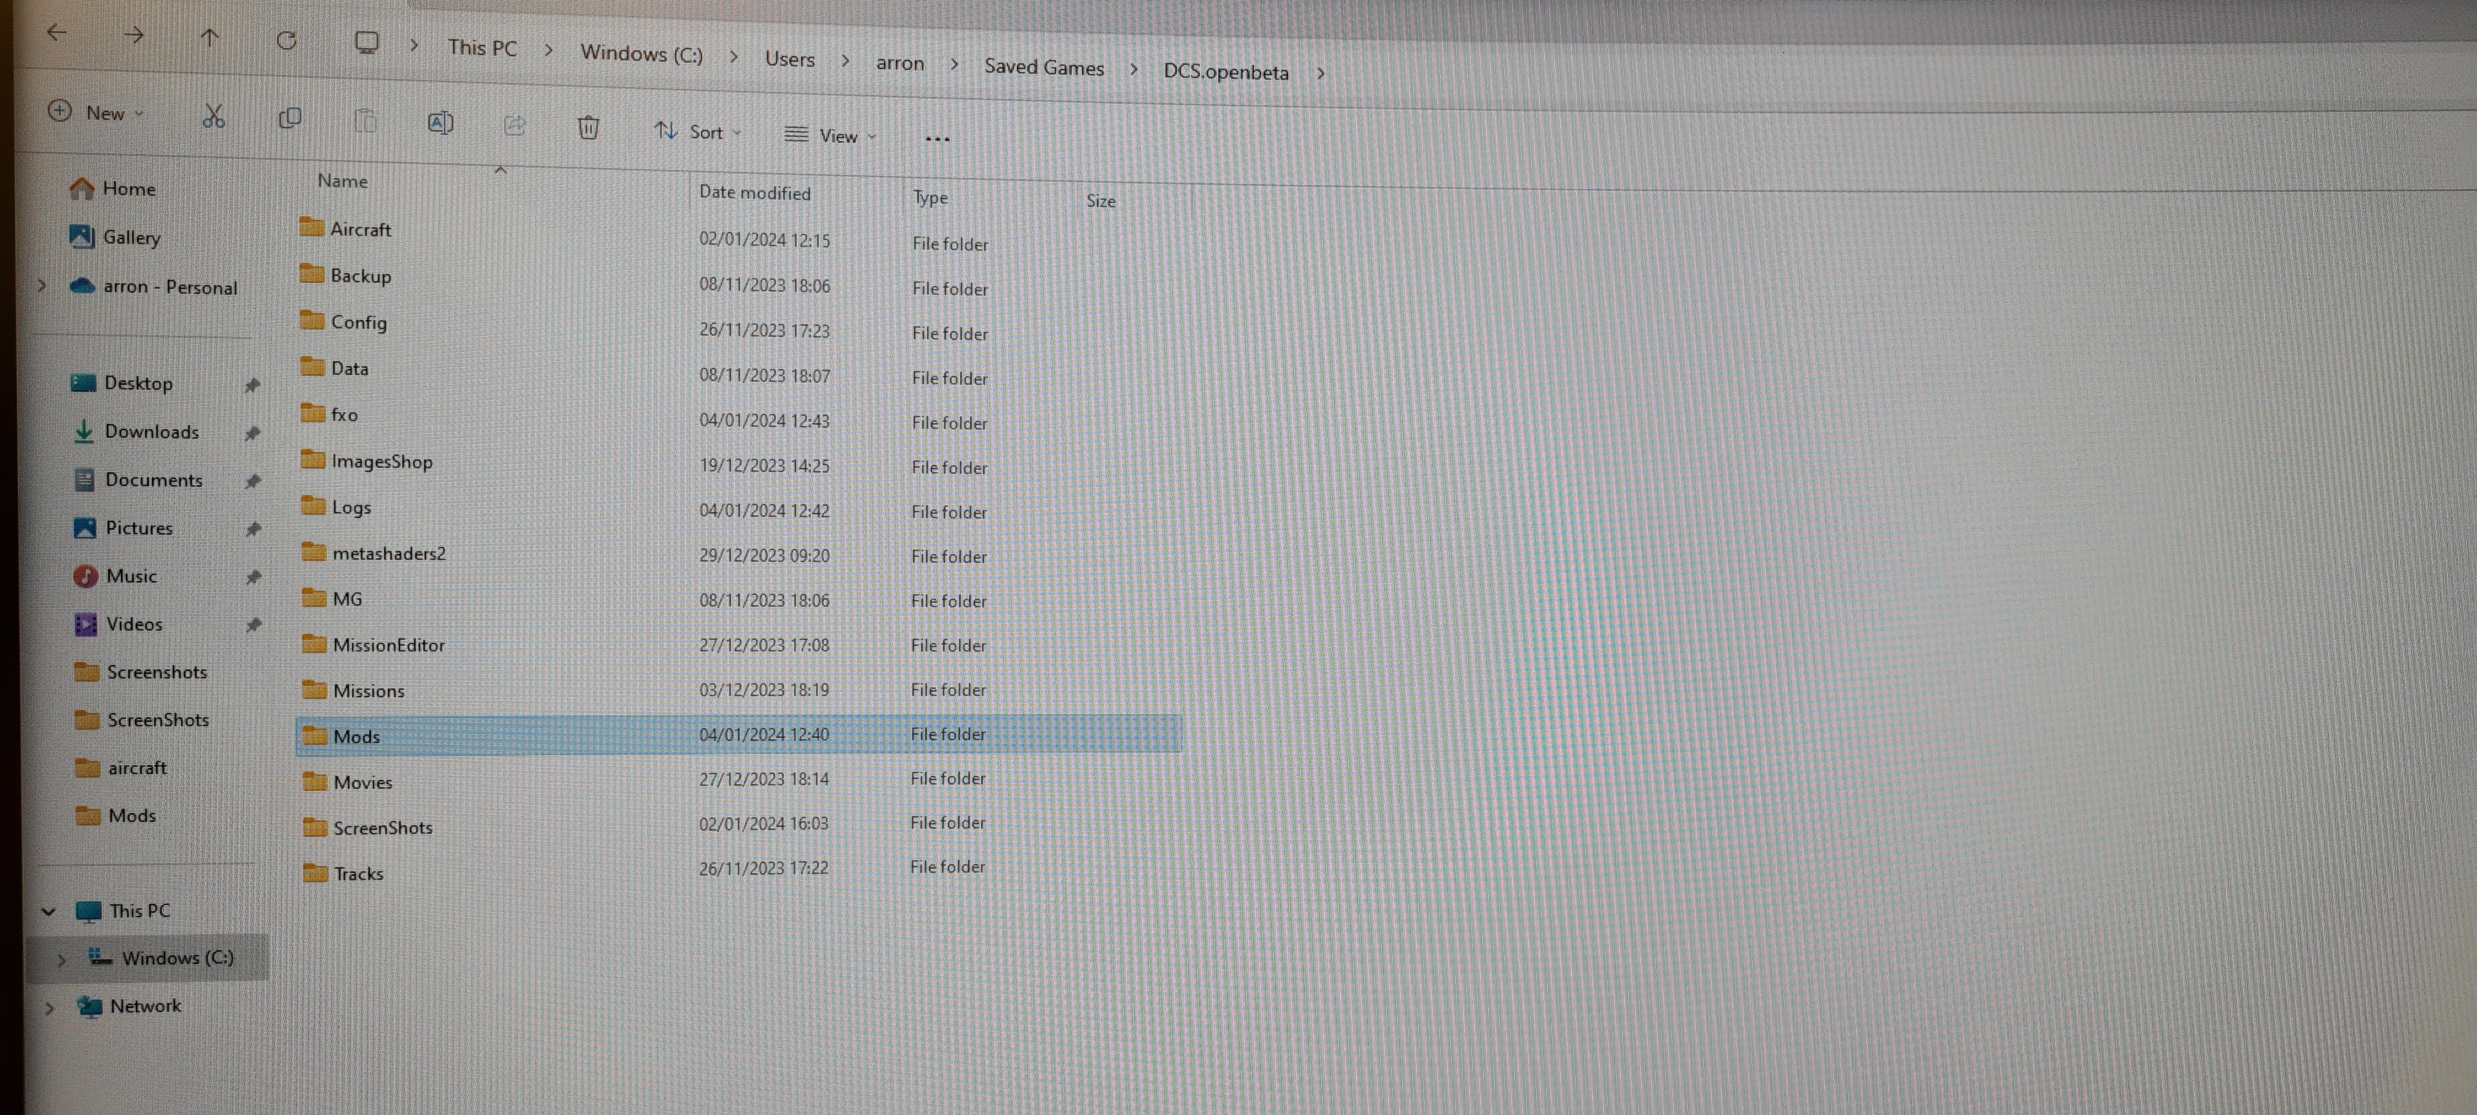Navigate to Saved Games breadcrumb

(1043, 68)
